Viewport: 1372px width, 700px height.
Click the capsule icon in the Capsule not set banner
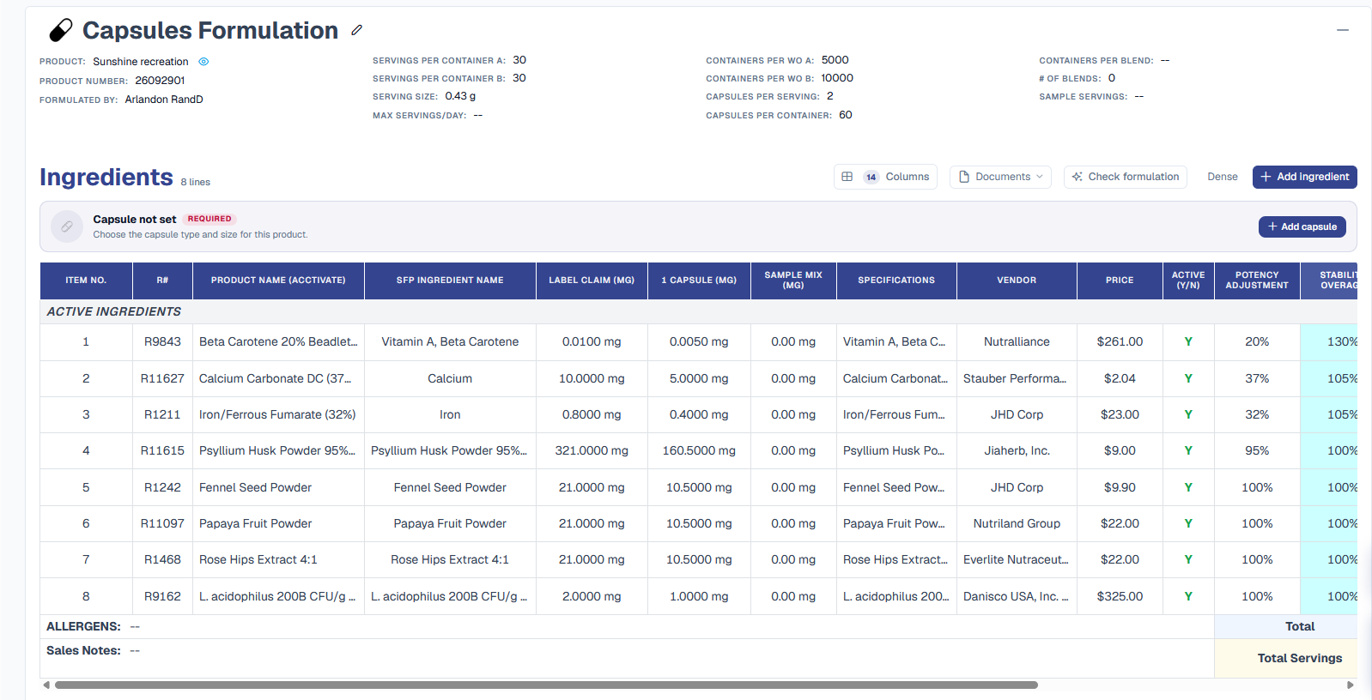(x=67, y=226)
